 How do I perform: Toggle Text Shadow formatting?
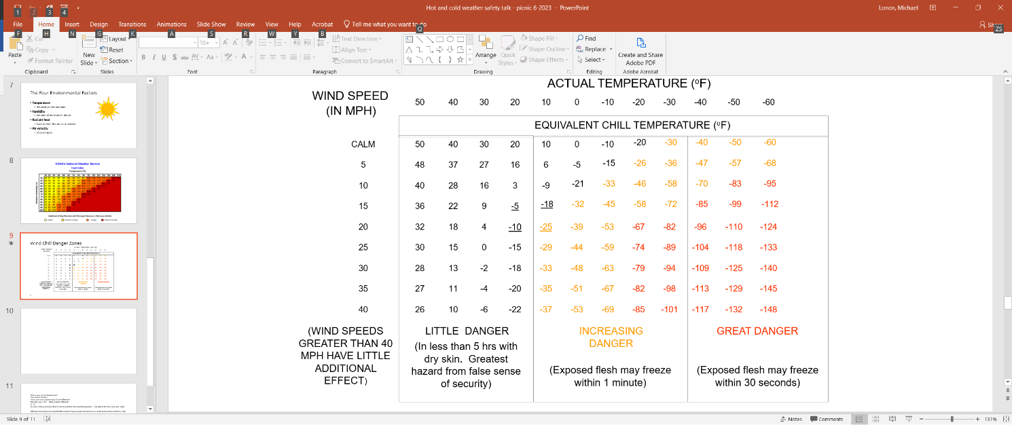click(x=174, y=57)
